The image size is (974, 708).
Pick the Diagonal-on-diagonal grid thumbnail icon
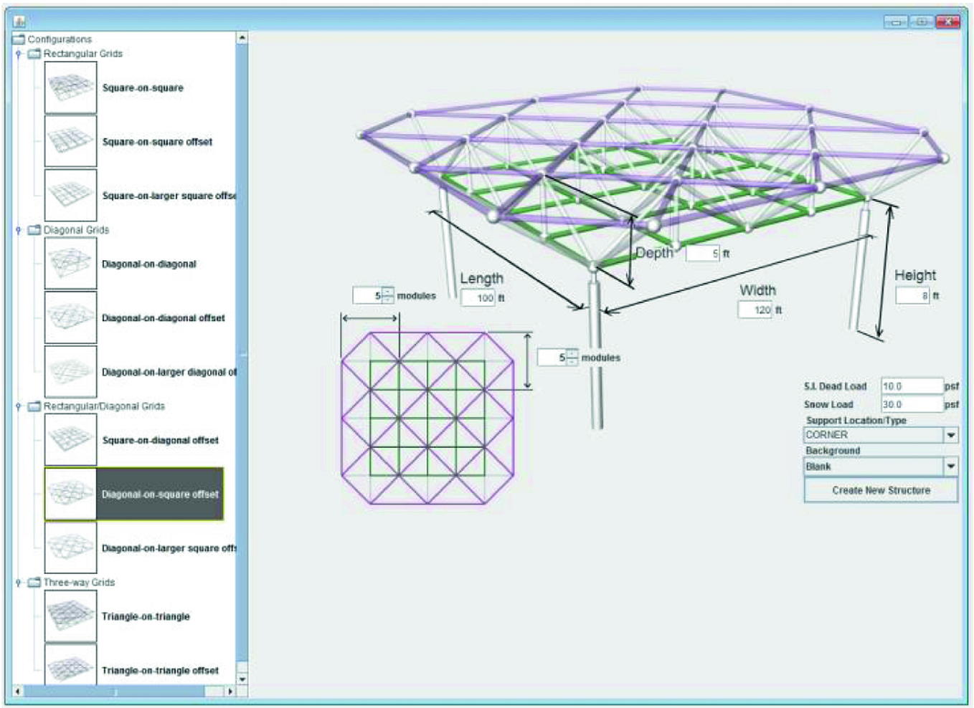(70, 264)
